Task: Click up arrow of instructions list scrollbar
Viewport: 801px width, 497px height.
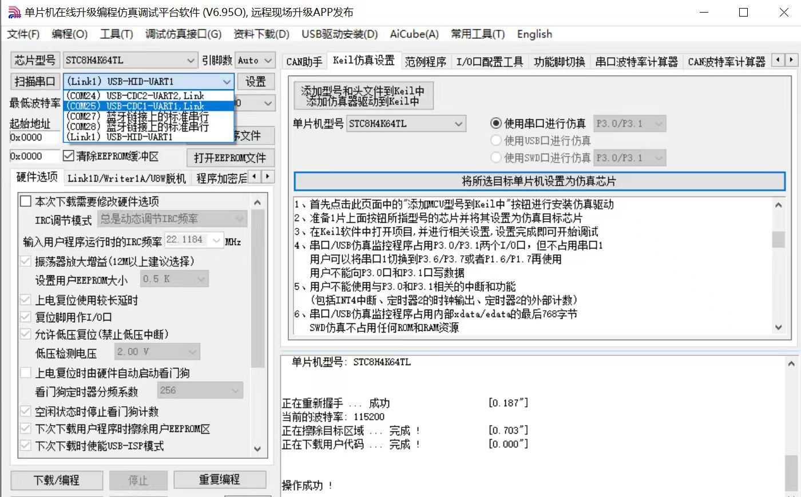Action: [778, 205]
